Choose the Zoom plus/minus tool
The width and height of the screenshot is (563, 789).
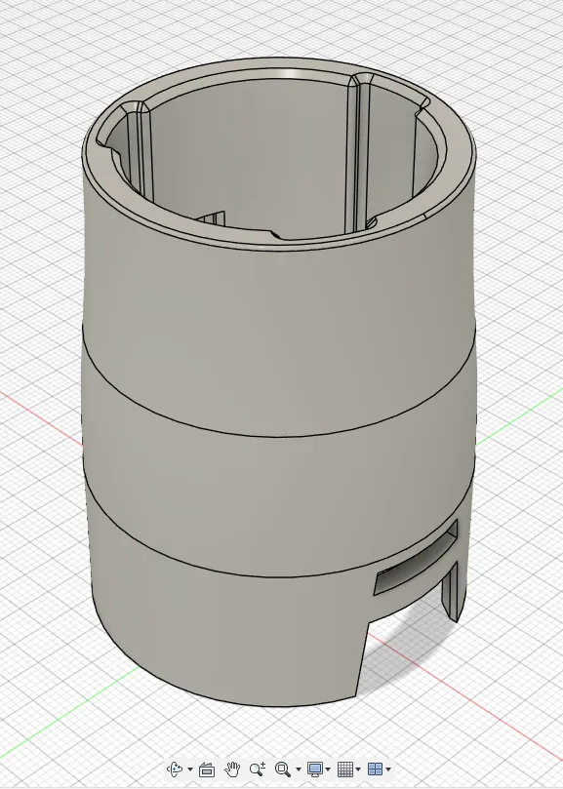(258, 769)
